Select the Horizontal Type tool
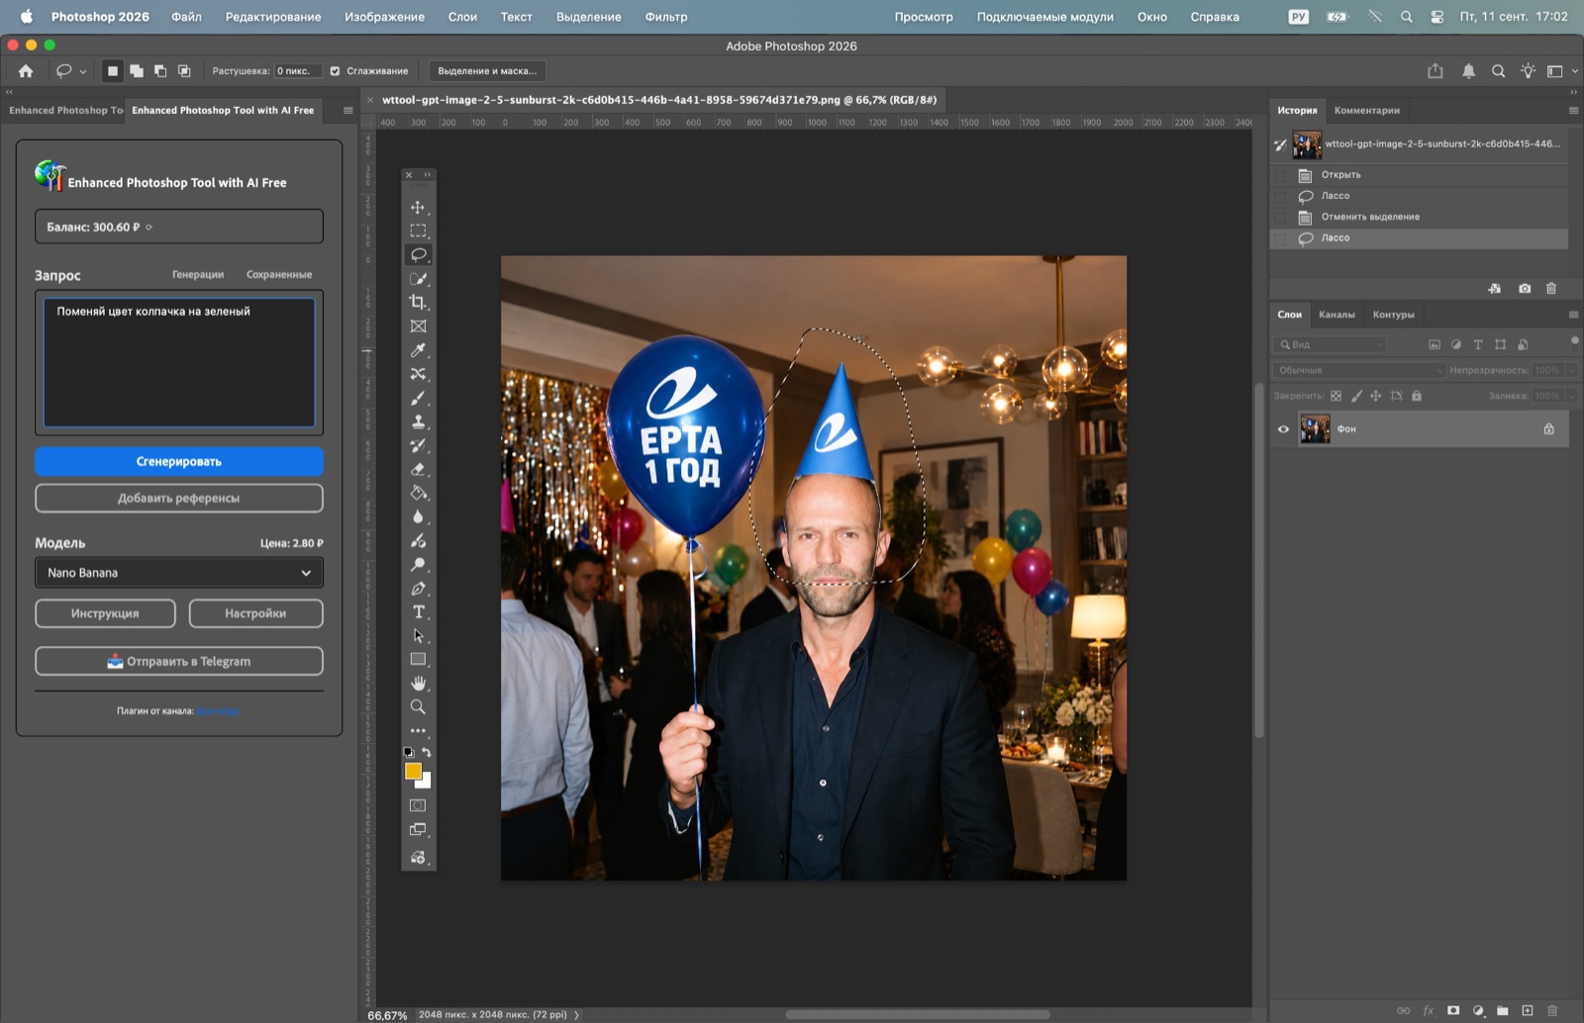The height and width of the screenshot is (1023, 1584). (x=418, y=611)
